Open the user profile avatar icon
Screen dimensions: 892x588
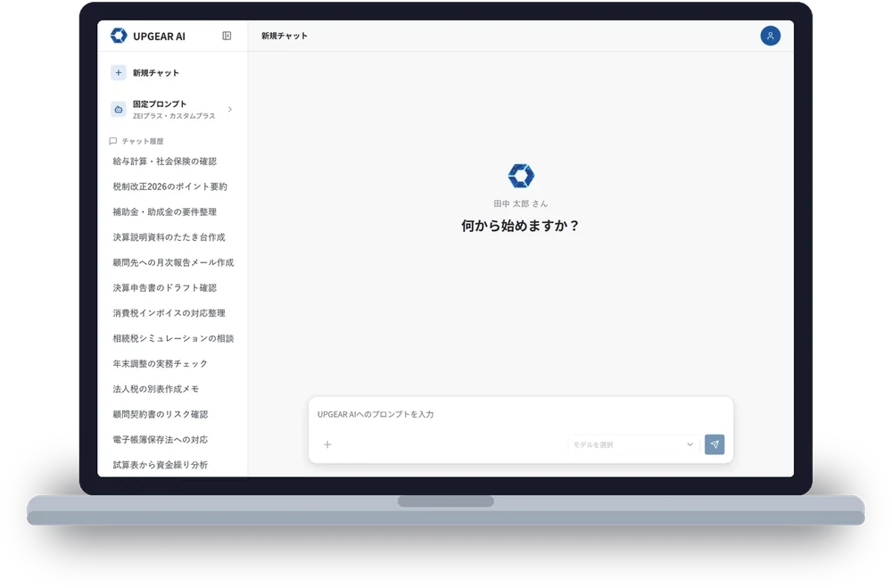(770, 36)
